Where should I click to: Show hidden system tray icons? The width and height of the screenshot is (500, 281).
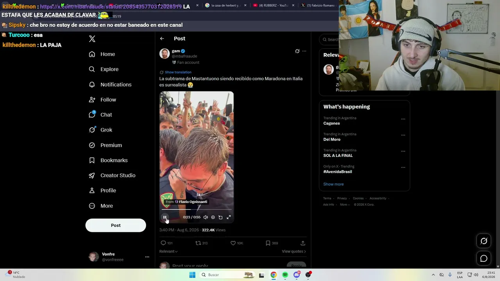(433, 275)
